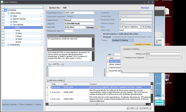This screenshot has width=186, height=112.
Task: Click the history scrollbar left arrow
Action: coord(47,104)
